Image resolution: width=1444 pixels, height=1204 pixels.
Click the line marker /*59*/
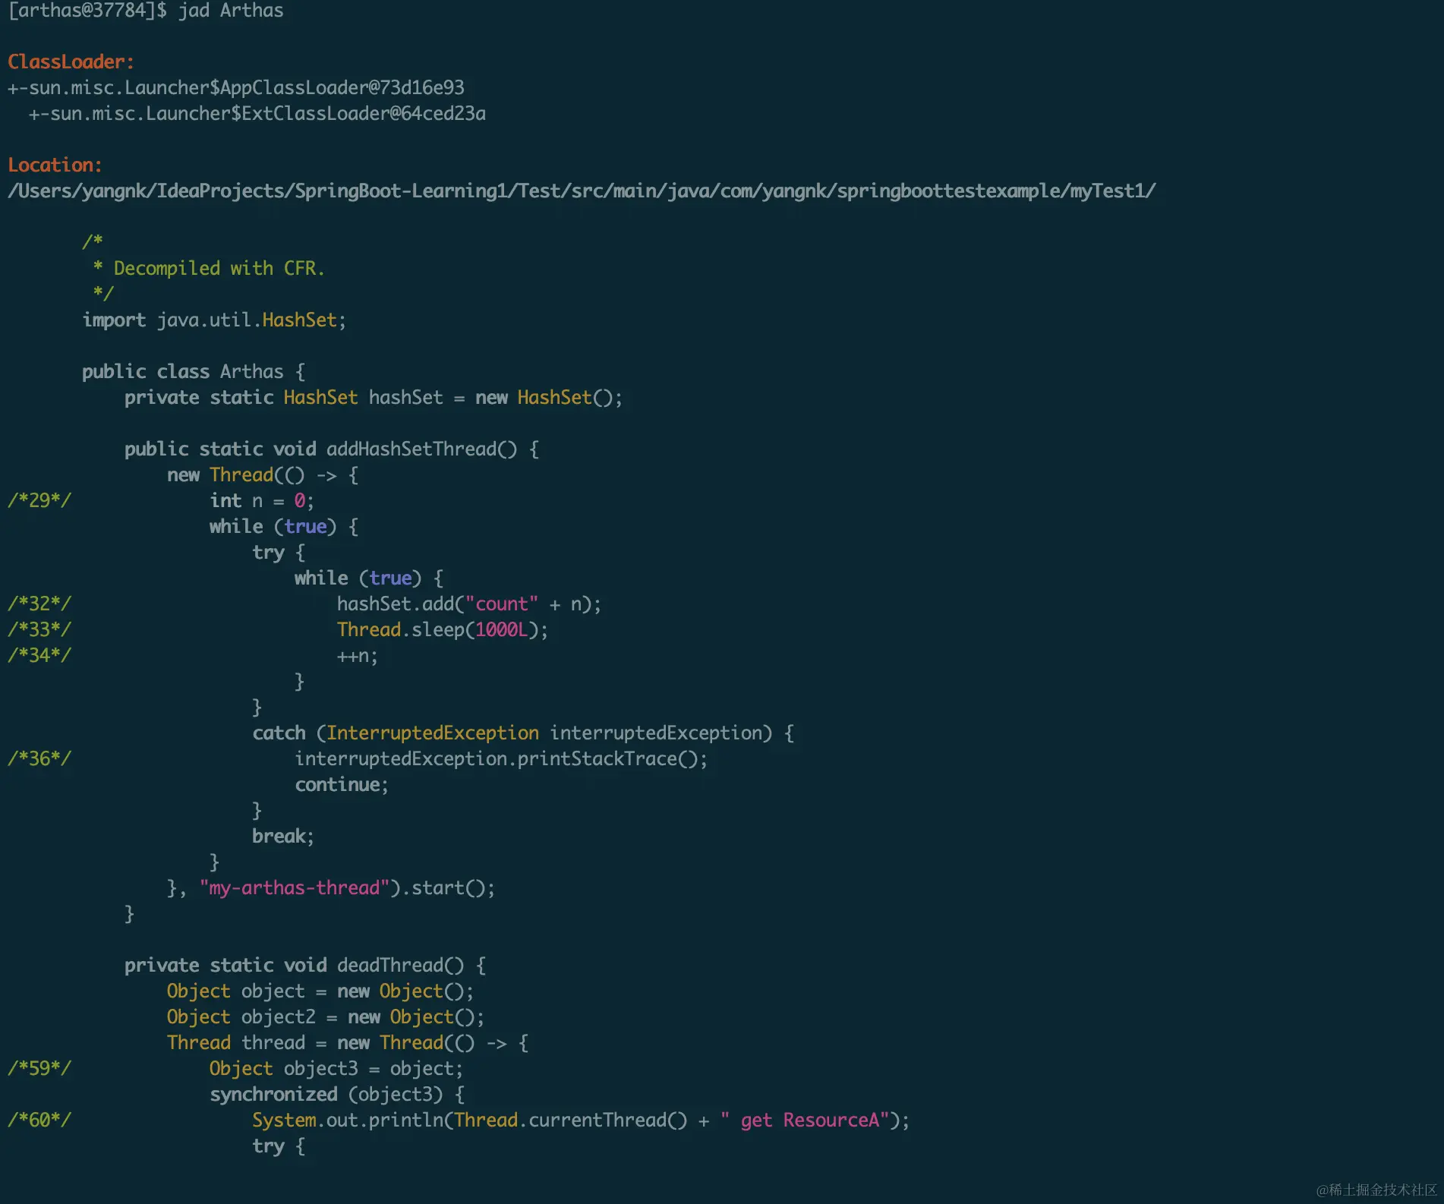39,1068
